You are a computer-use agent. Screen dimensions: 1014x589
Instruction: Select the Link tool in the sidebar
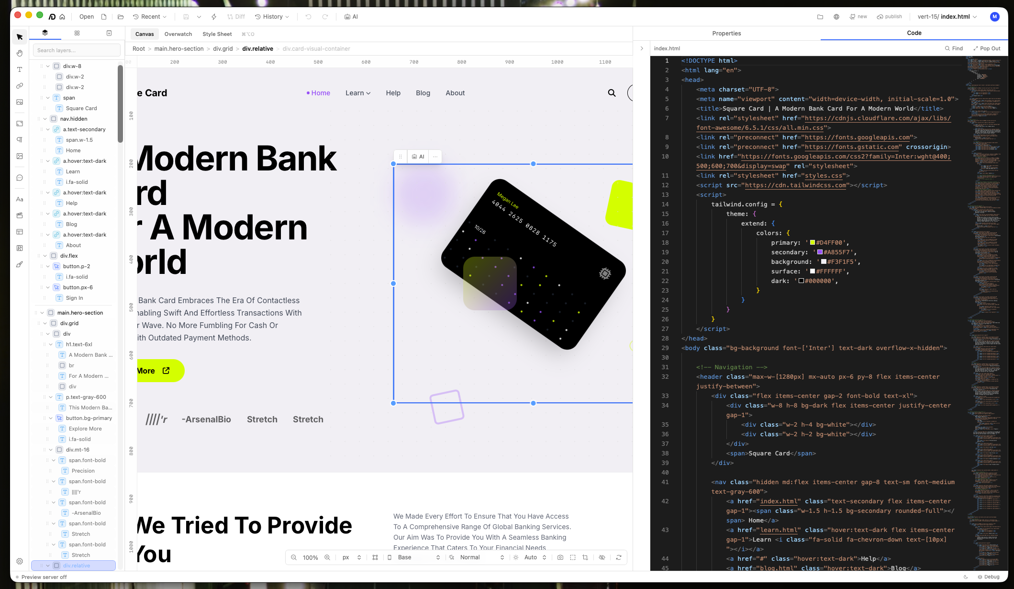coord(20,86)
